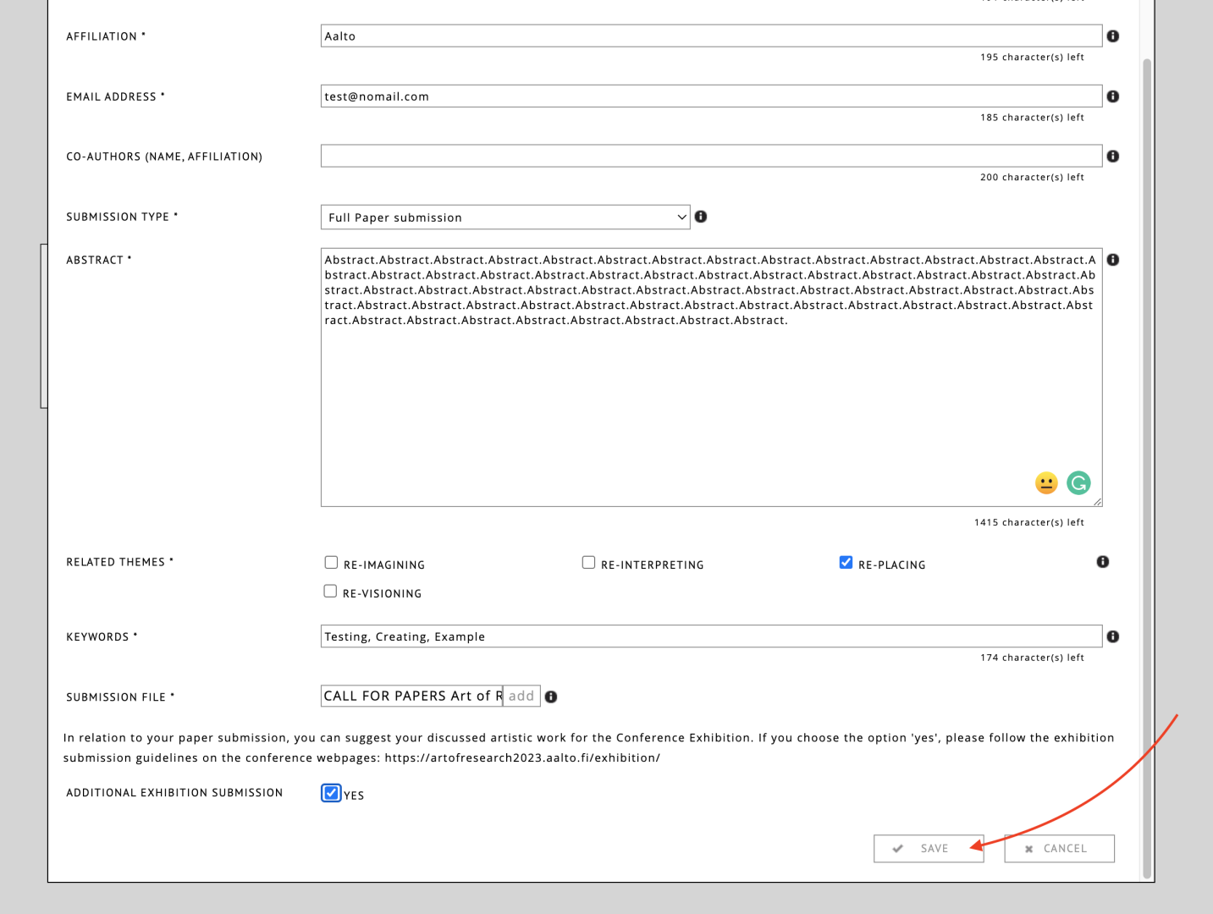The width and height of the screenshot is (1213, 914).
Task: Click info icon for Related Themes
Action: 1102,562
